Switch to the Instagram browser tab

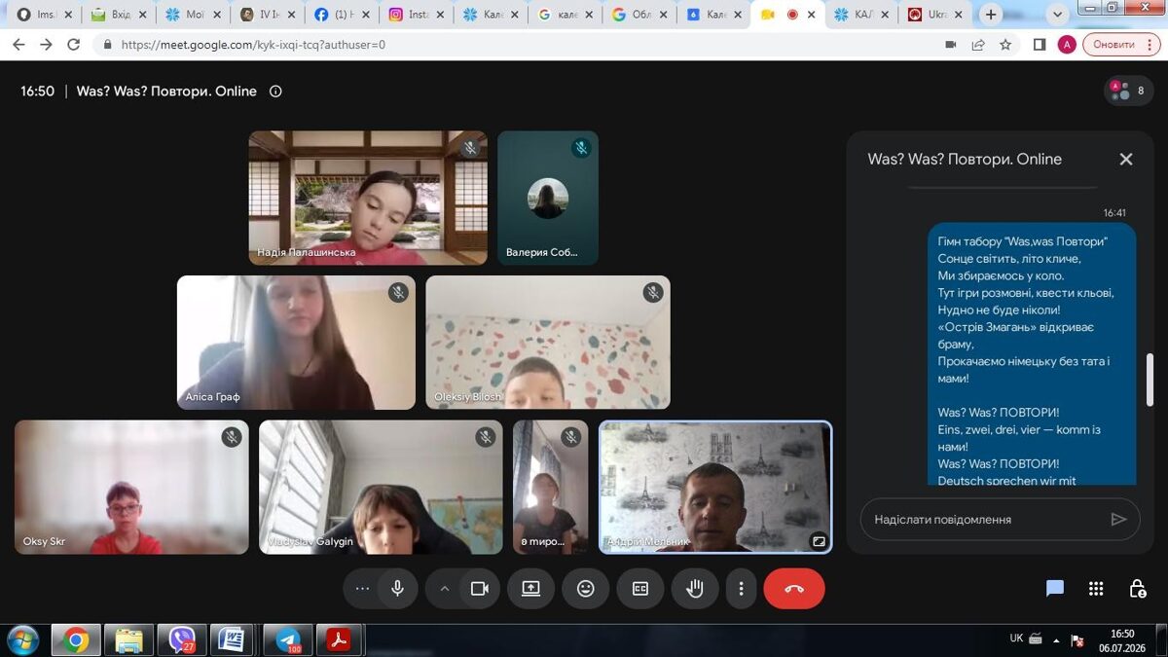point(417,15)
